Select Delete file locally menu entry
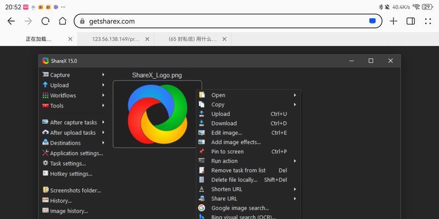Viewport: 439px width, 219px height. (249, 180)
